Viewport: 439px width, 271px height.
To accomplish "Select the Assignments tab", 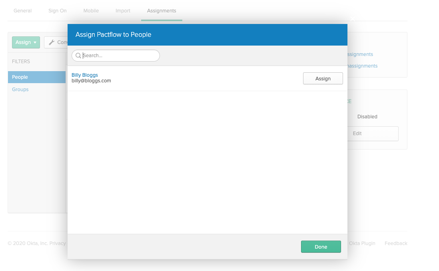I will tap(162, 11).
